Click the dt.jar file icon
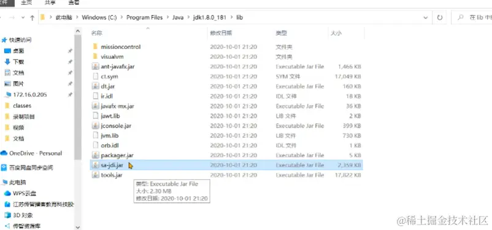The image size is (492, 230). (95, 86)
